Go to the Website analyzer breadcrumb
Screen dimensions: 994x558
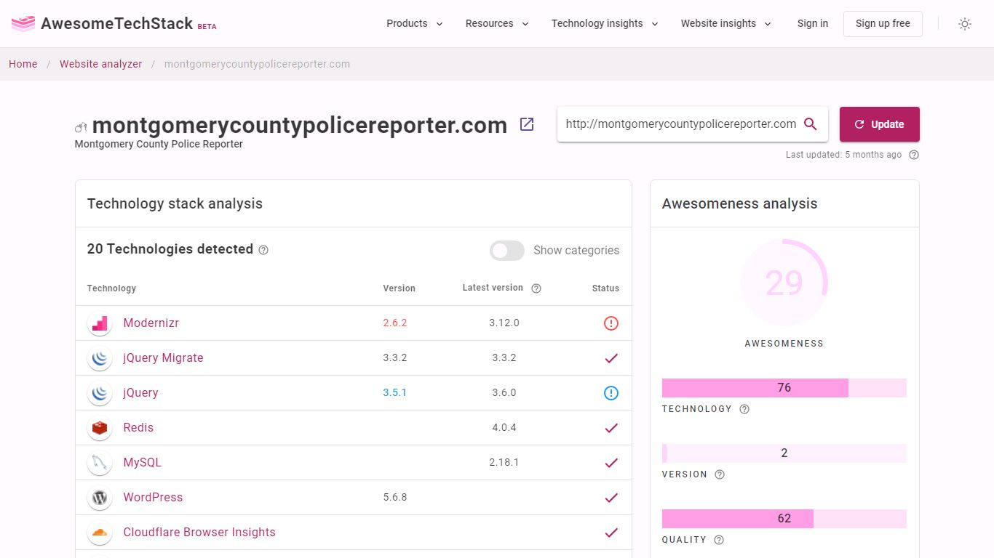click(x=101, y=64)
